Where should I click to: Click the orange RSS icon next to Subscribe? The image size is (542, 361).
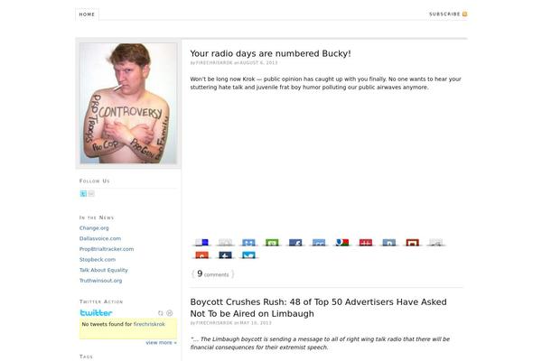coord(465,14)
